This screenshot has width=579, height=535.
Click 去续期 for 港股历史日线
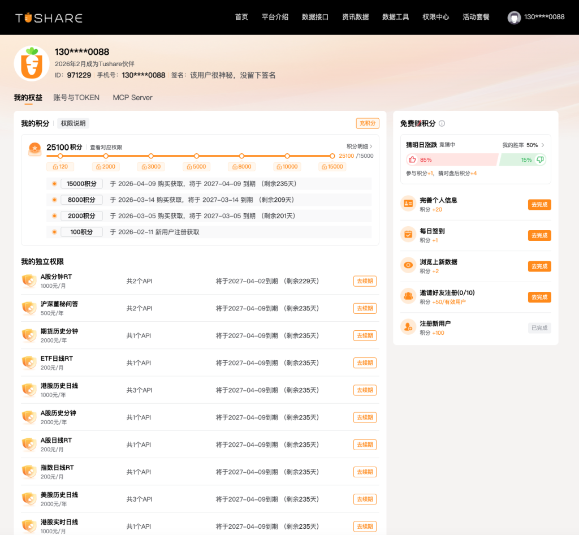[365, 390]
